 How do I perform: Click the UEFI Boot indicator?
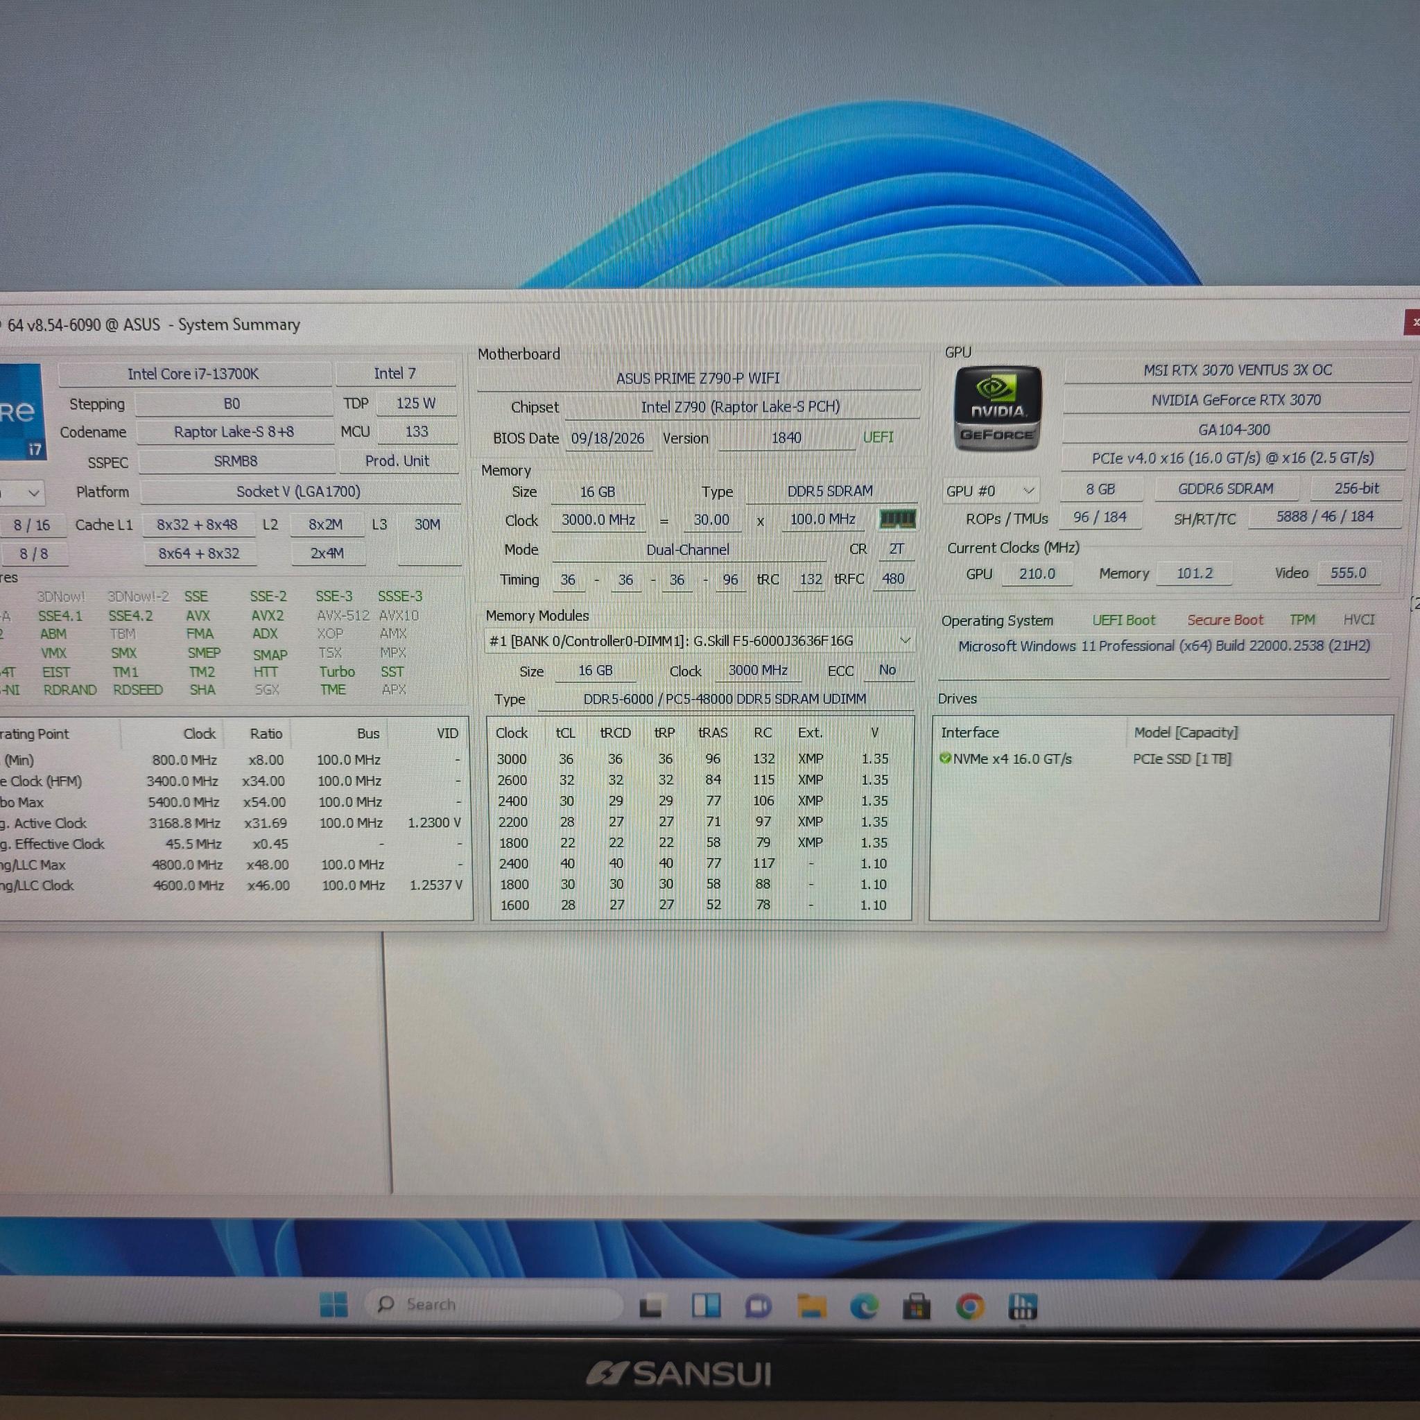(1123, 621)
